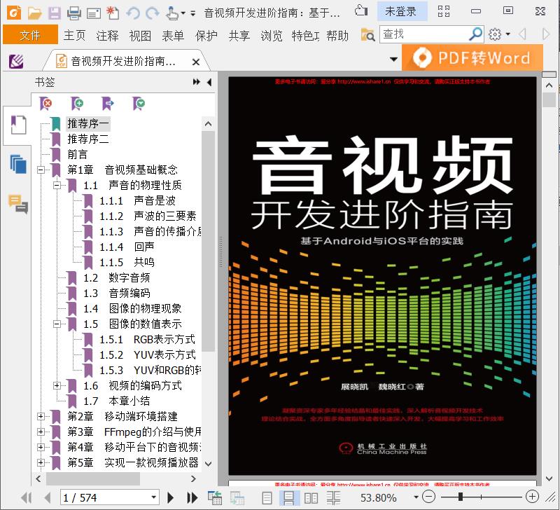Select the Hand tool icon

(171, 13)
